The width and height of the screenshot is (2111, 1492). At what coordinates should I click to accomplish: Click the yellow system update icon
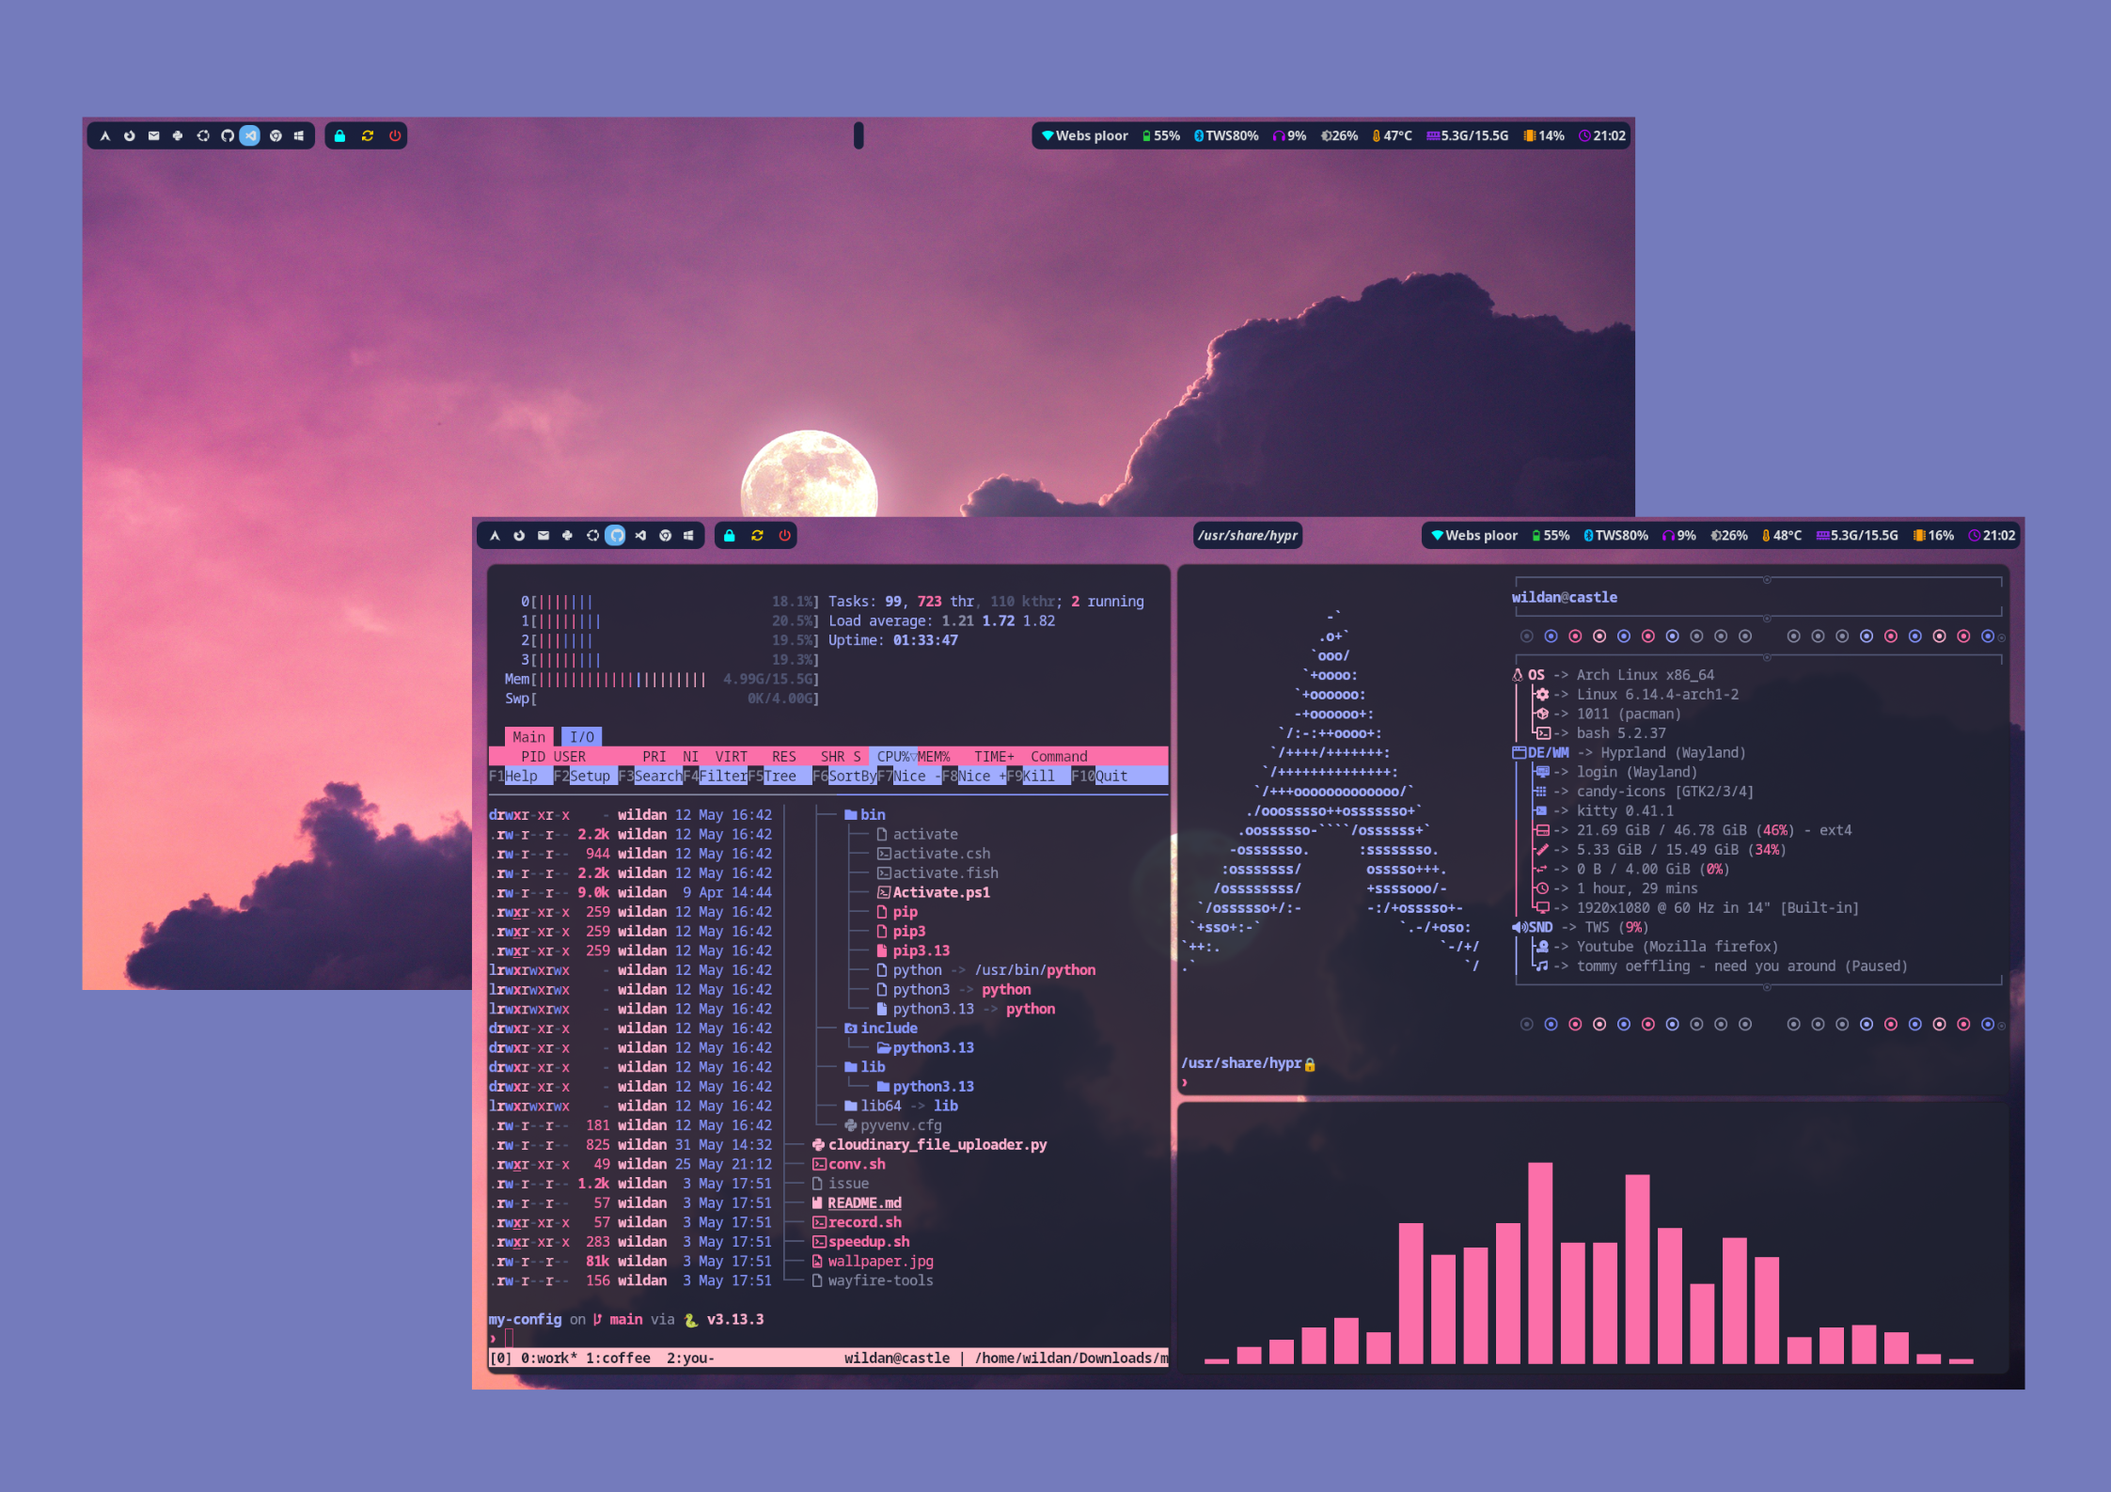point(757,535)
